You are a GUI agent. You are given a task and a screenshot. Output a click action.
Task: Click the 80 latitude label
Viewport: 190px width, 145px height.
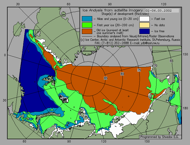(x=122, y=74)
